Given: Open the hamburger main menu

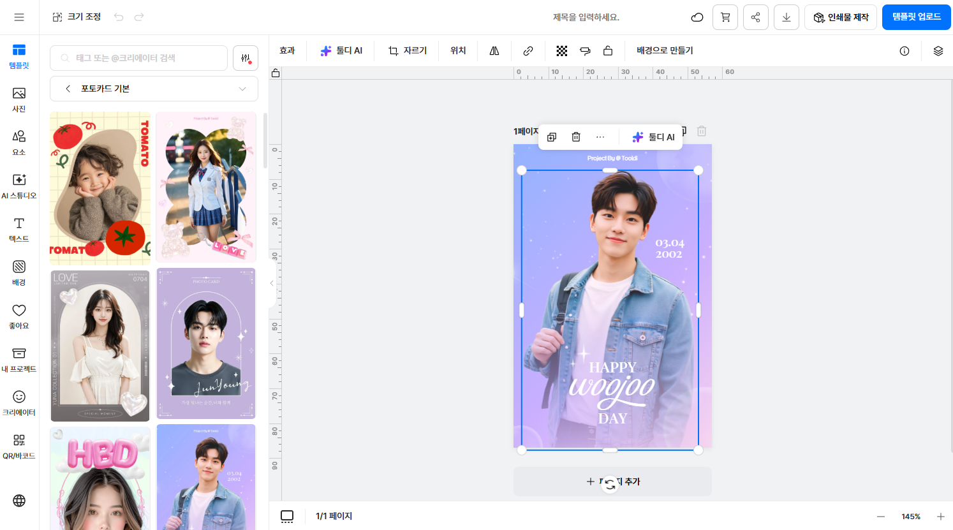Looking at the screenshot, I should coord(19,17).
